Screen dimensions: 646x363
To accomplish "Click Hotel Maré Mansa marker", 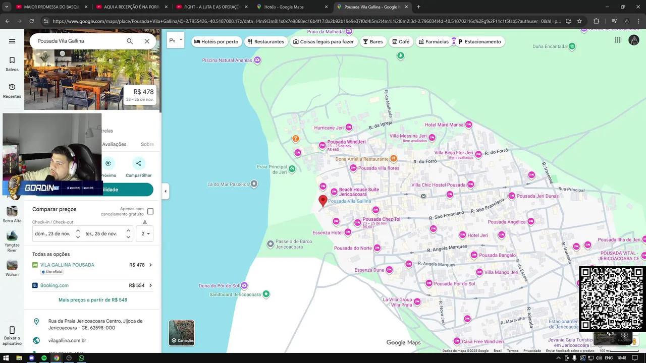I will coord(468,125).
